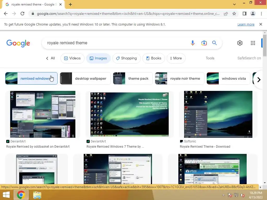
Task: Open the Google apps grid
Action: [253, 43]
